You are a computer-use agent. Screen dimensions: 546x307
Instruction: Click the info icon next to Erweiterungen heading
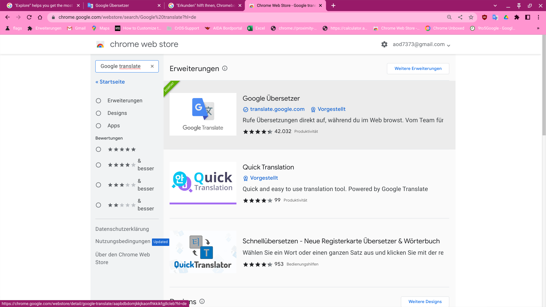click(x=225, y=69)
